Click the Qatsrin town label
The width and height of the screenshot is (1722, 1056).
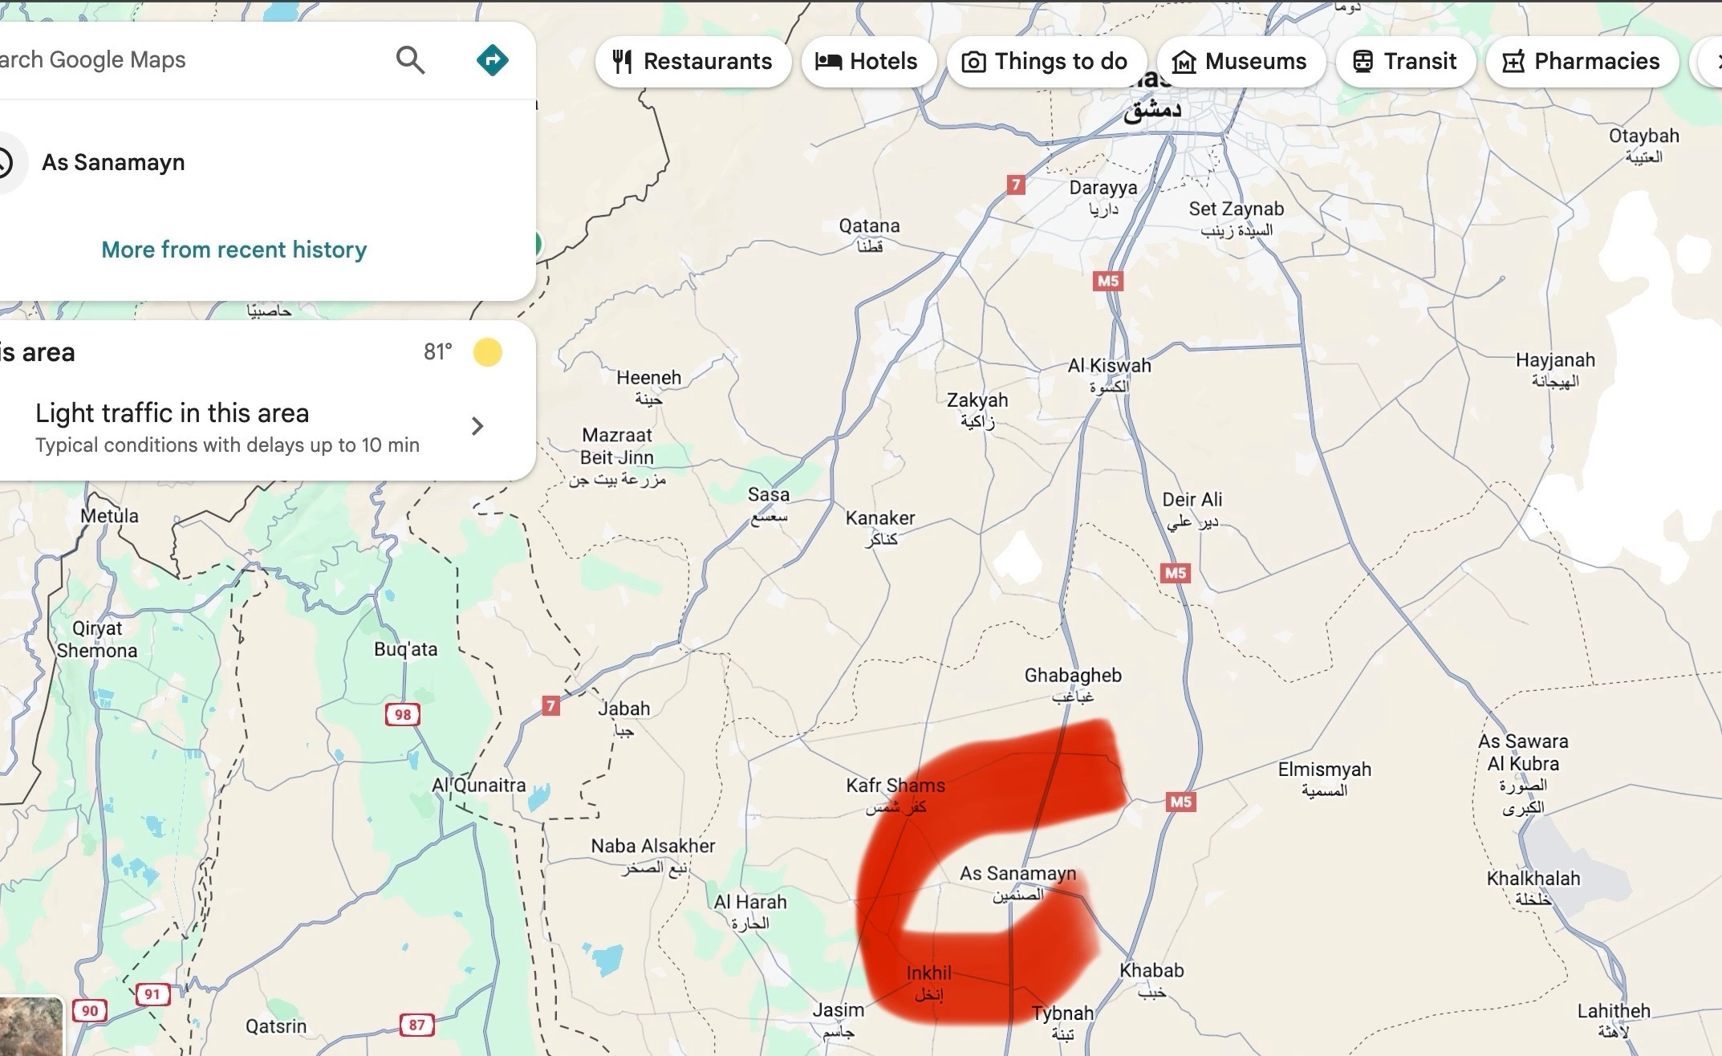pyautogui.click(x=276, y=1026)
